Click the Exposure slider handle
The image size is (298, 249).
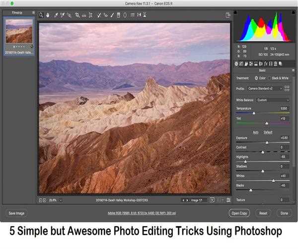click(x=267, y=142)
